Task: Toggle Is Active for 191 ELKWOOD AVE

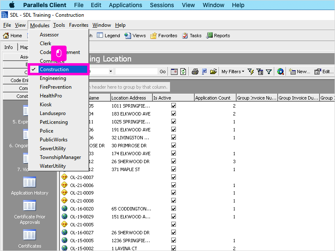Action: (x=173, y=130)
